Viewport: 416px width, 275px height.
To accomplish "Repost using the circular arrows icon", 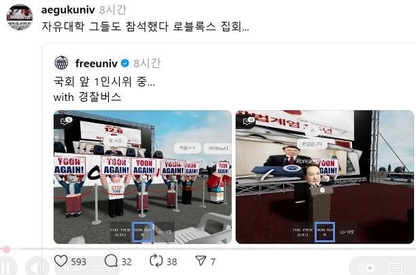I will click(156, 261).
